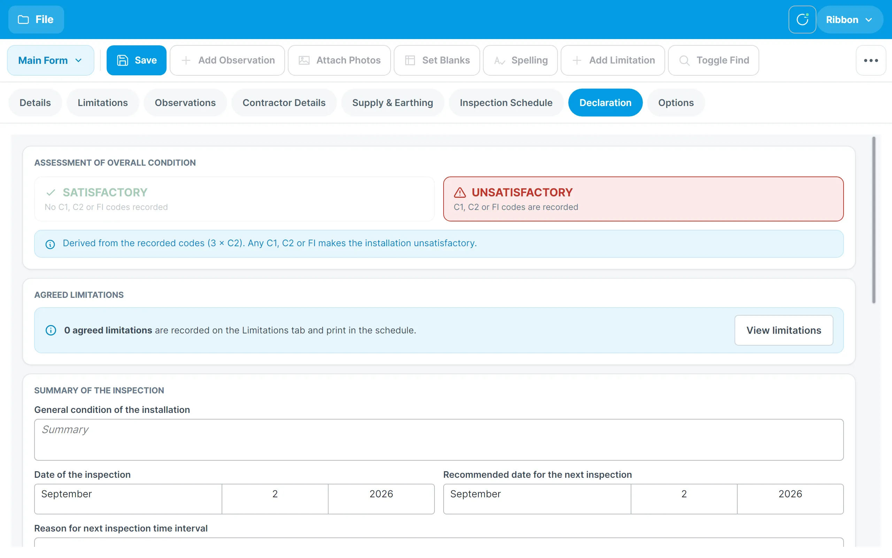Open the Ribbon dropdown

850,20
